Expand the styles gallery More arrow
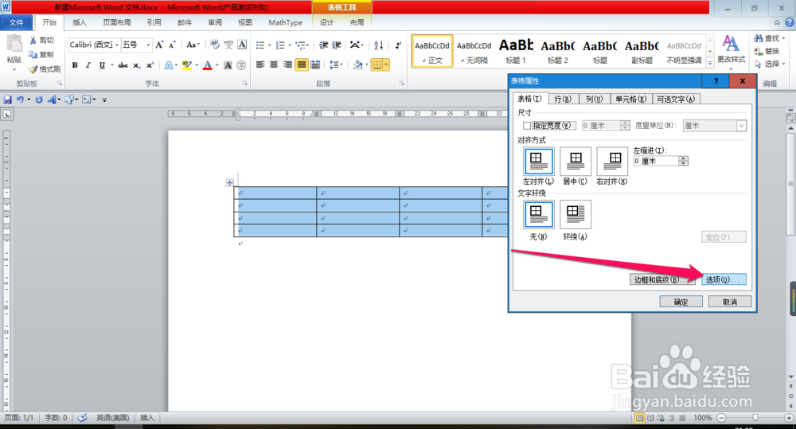The width and height of the screenshot is (796, 429). pos(710,62)
